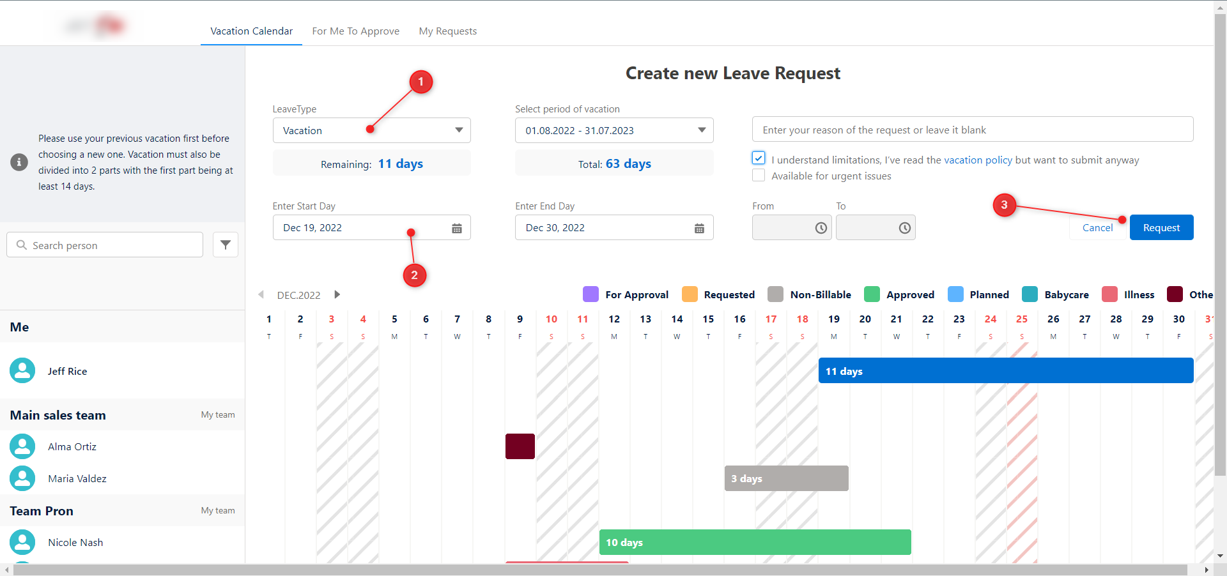The width and height of the screenshot is (1227, 576).
Task: Click the dark red block on December 9
Action: (520, 446)
